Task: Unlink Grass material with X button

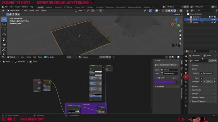Action: pyautogui.click(x=110, y=57)
